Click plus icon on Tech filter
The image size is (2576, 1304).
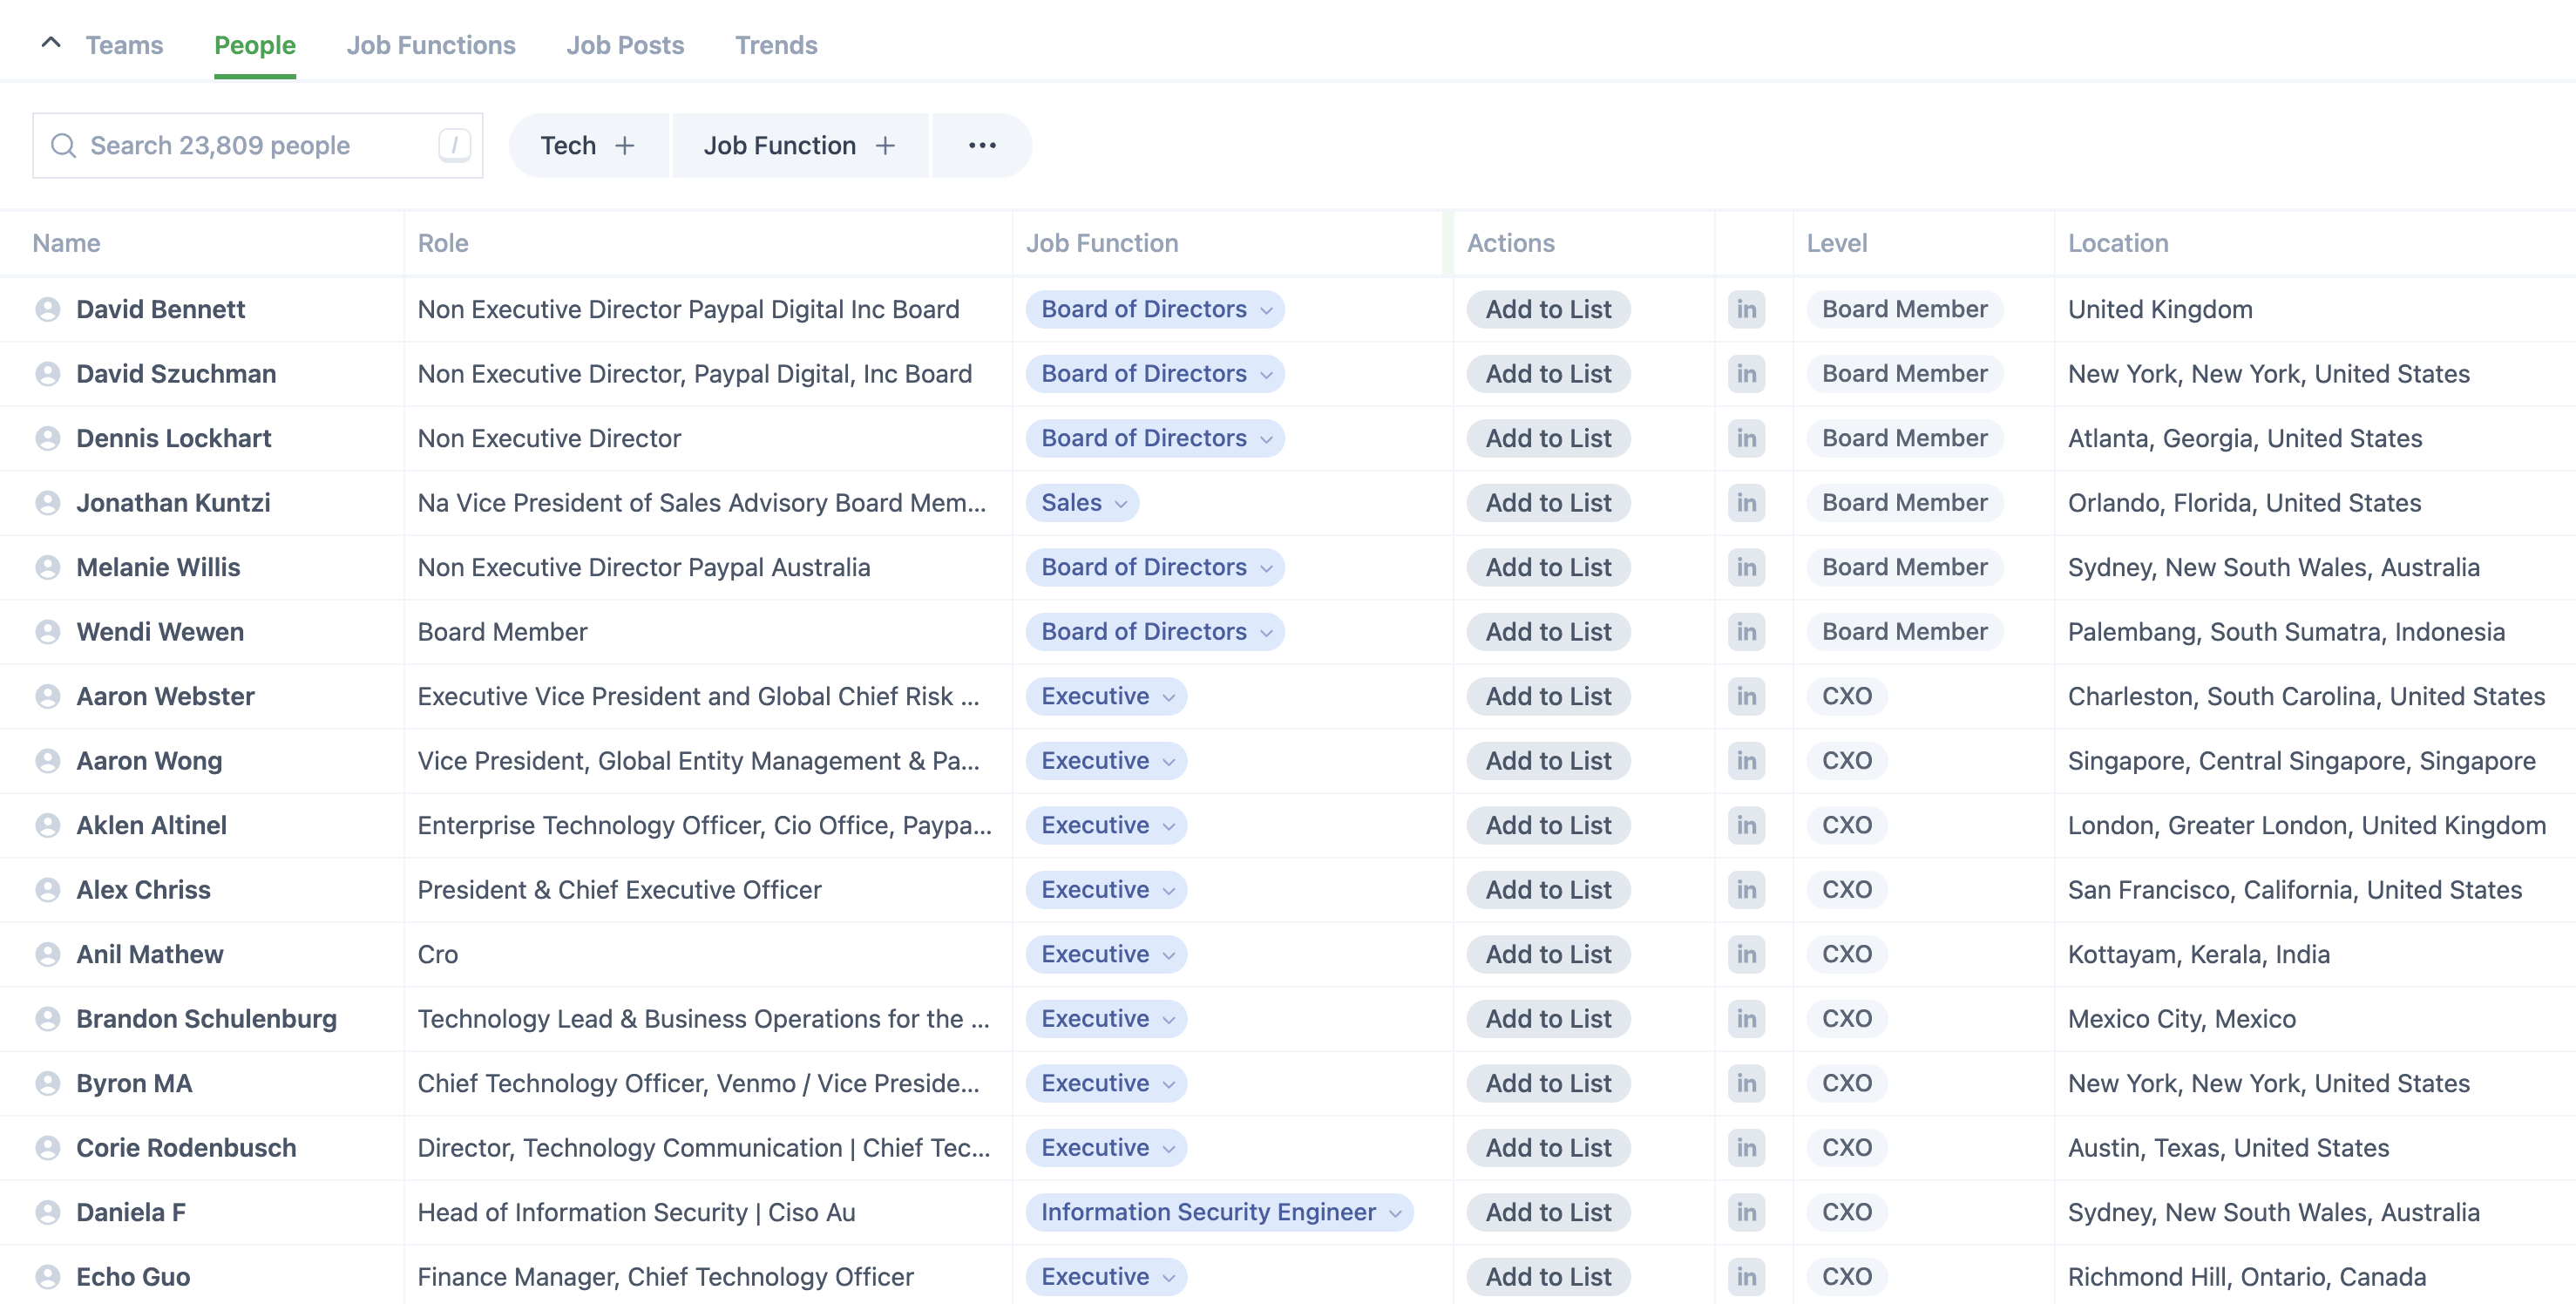625,145
